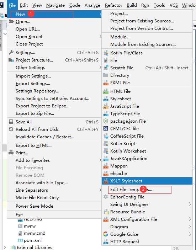Image resolution: width=196 pixels, height=250 pixels.
Task: Click Make File Read-Only
Action: coord(54,197)
